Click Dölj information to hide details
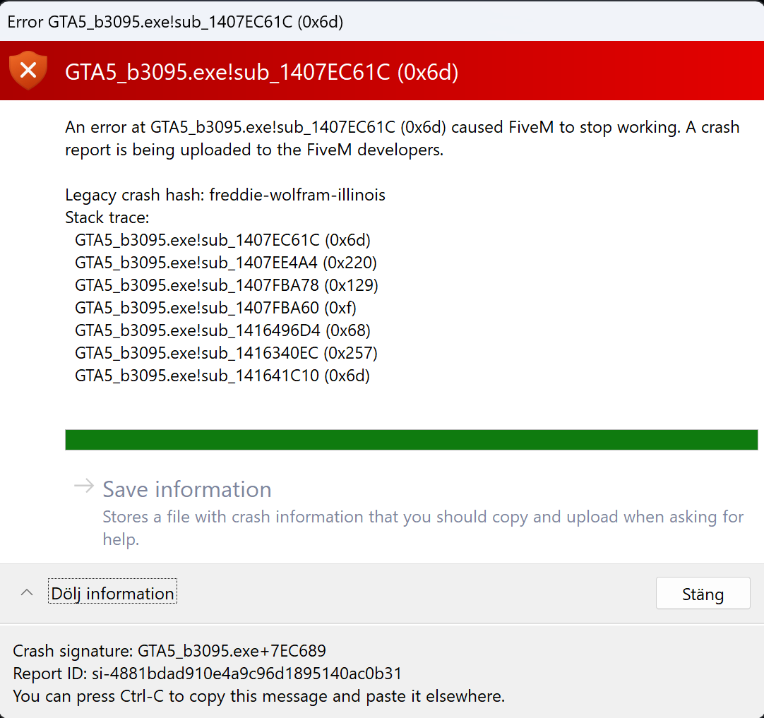 pyautogui.click(x=112, y=593)
